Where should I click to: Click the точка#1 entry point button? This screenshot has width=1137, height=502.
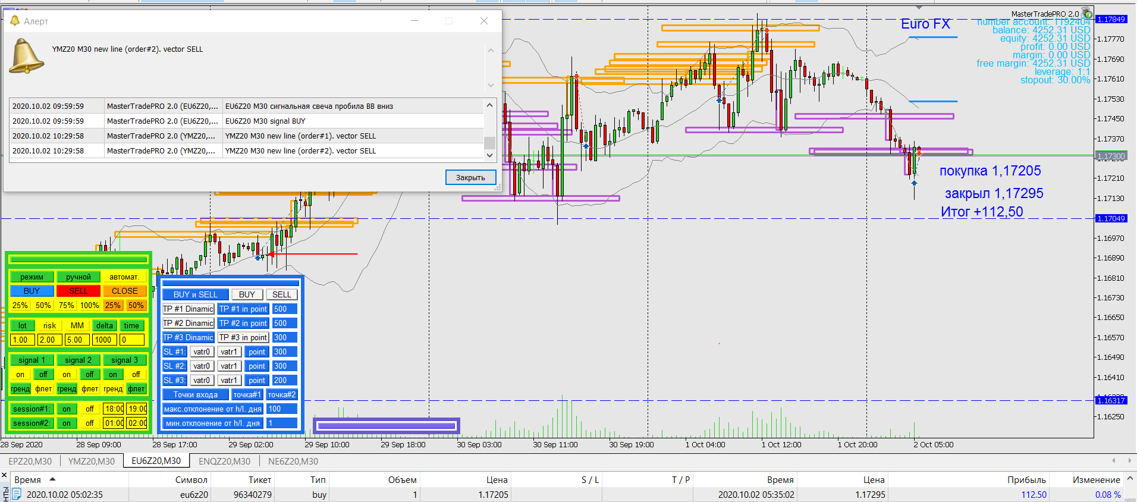[247, 395]
